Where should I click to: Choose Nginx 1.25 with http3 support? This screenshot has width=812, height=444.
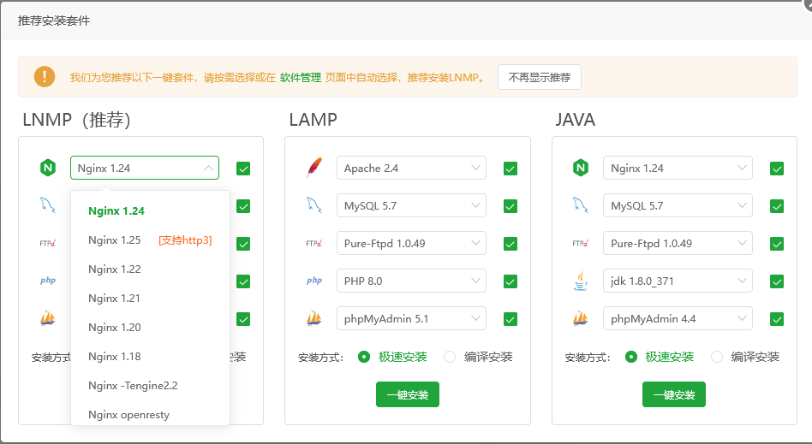click(150, 240)
